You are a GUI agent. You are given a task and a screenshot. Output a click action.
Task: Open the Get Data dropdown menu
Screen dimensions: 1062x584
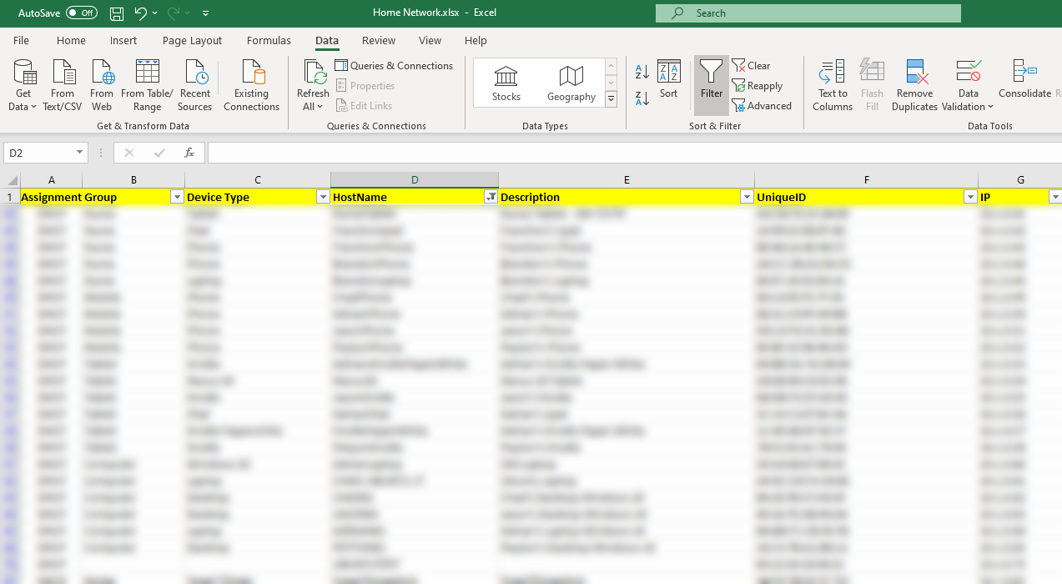click(23, 84)
